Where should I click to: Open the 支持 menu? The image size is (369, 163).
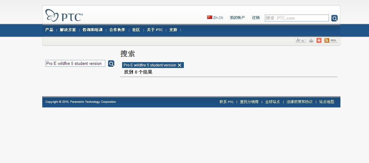(173, 30)
